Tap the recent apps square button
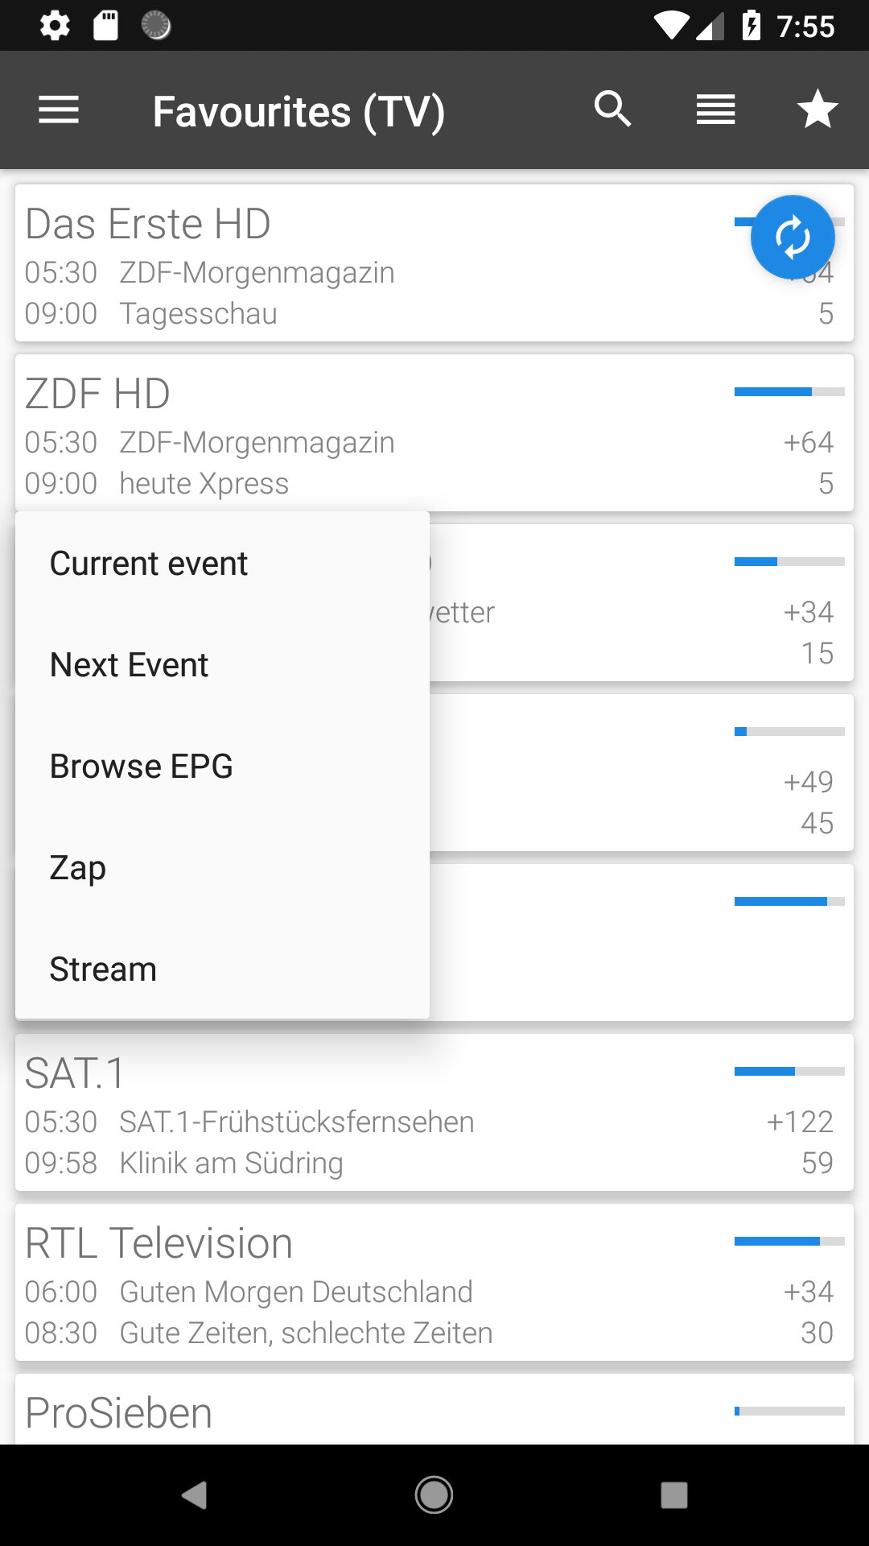The height and width of the screenshot is (1546, 869). coord(674,1495)
